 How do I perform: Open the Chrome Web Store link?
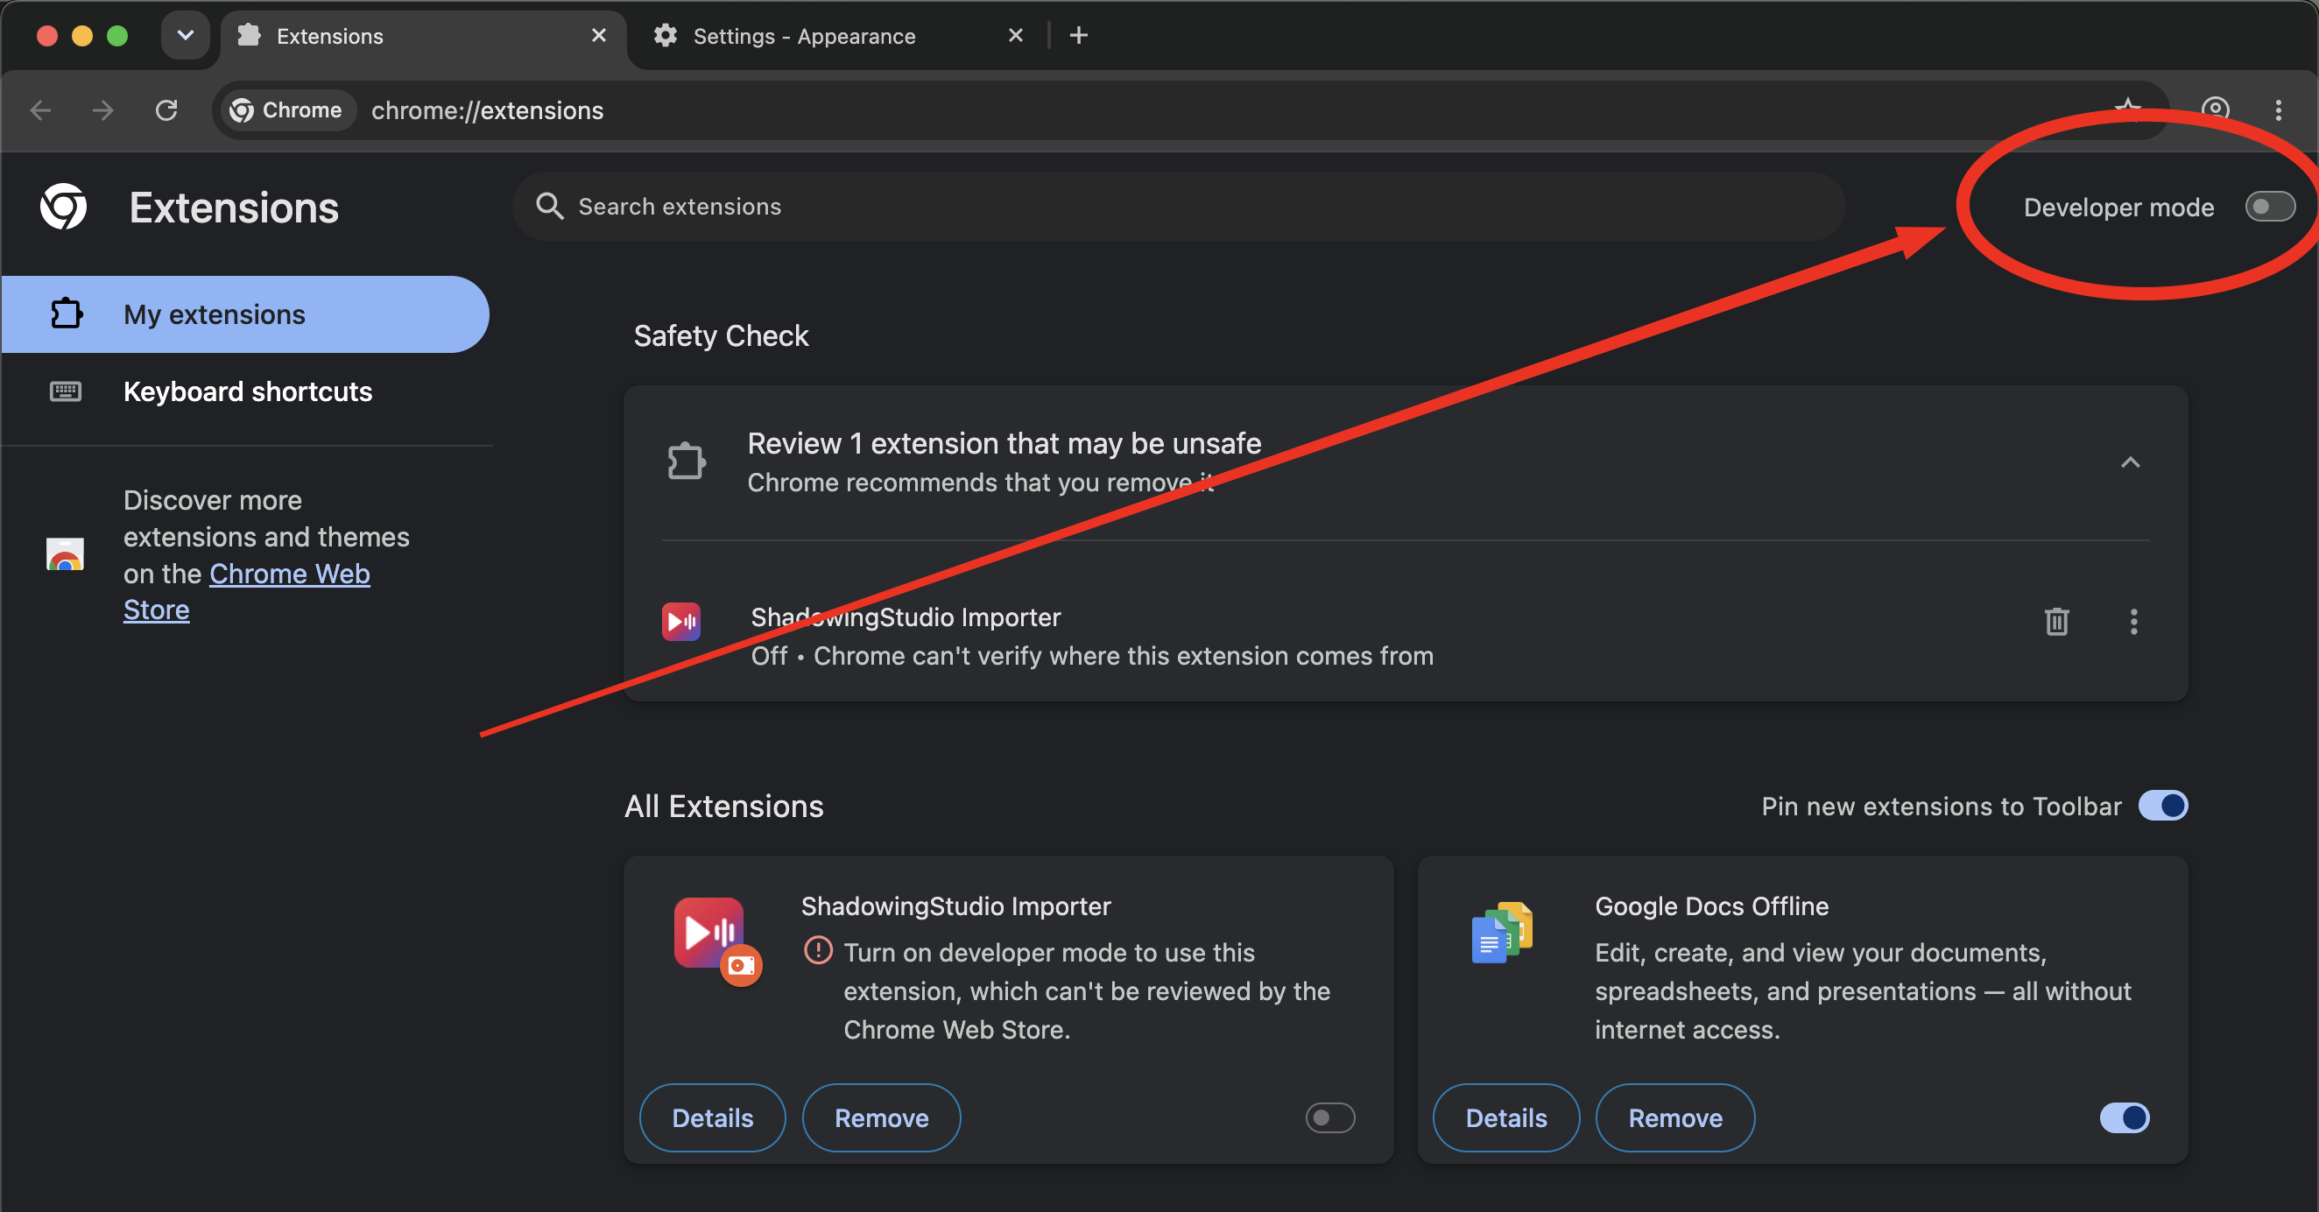point(247,592)
